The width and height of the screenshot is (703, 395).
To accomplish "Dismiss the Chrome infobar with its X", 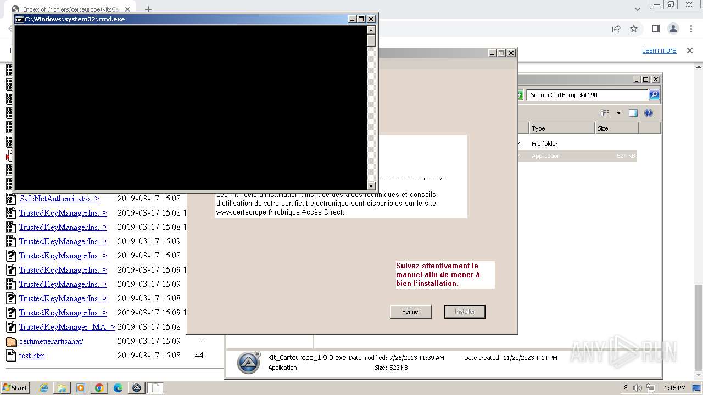I will tap(690, 50).
